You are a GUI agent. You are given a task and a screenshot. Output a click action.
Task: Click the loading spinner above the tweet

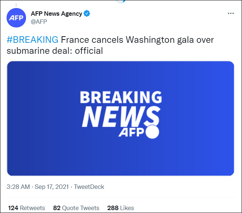pyautogui.click(x=120, y=1)
